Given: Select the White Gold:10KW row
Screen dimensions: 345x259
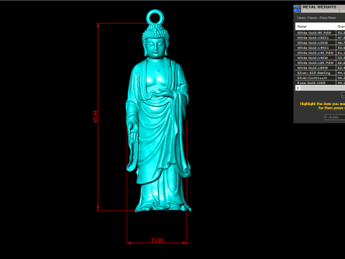Looking at the screenshot, I should (320, 42).
